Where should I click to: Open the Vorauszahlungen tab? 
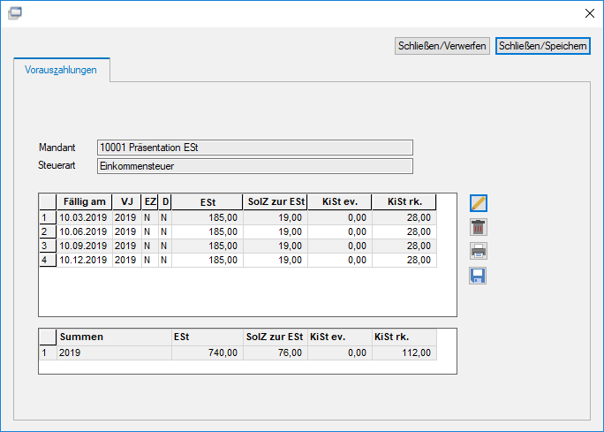point(61,70)
